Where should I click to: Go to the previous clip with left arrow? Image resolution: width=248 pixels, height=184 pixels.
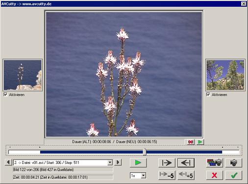(x=8, y=162)
